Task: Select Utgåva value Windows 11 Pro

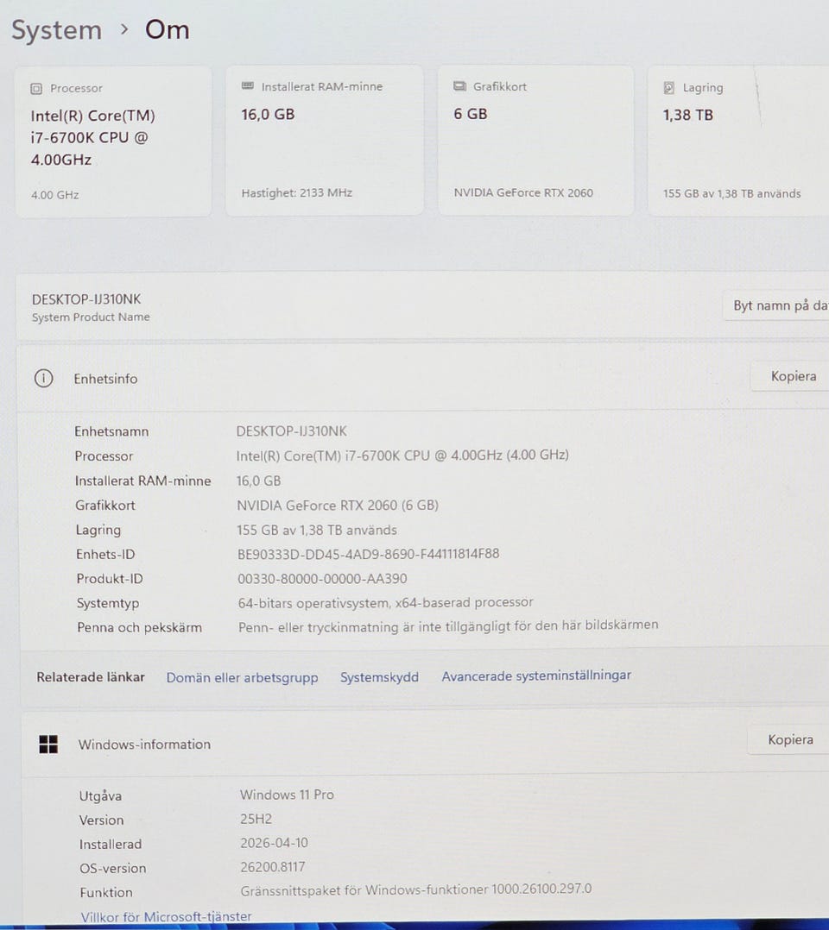Action: (287, 795)
